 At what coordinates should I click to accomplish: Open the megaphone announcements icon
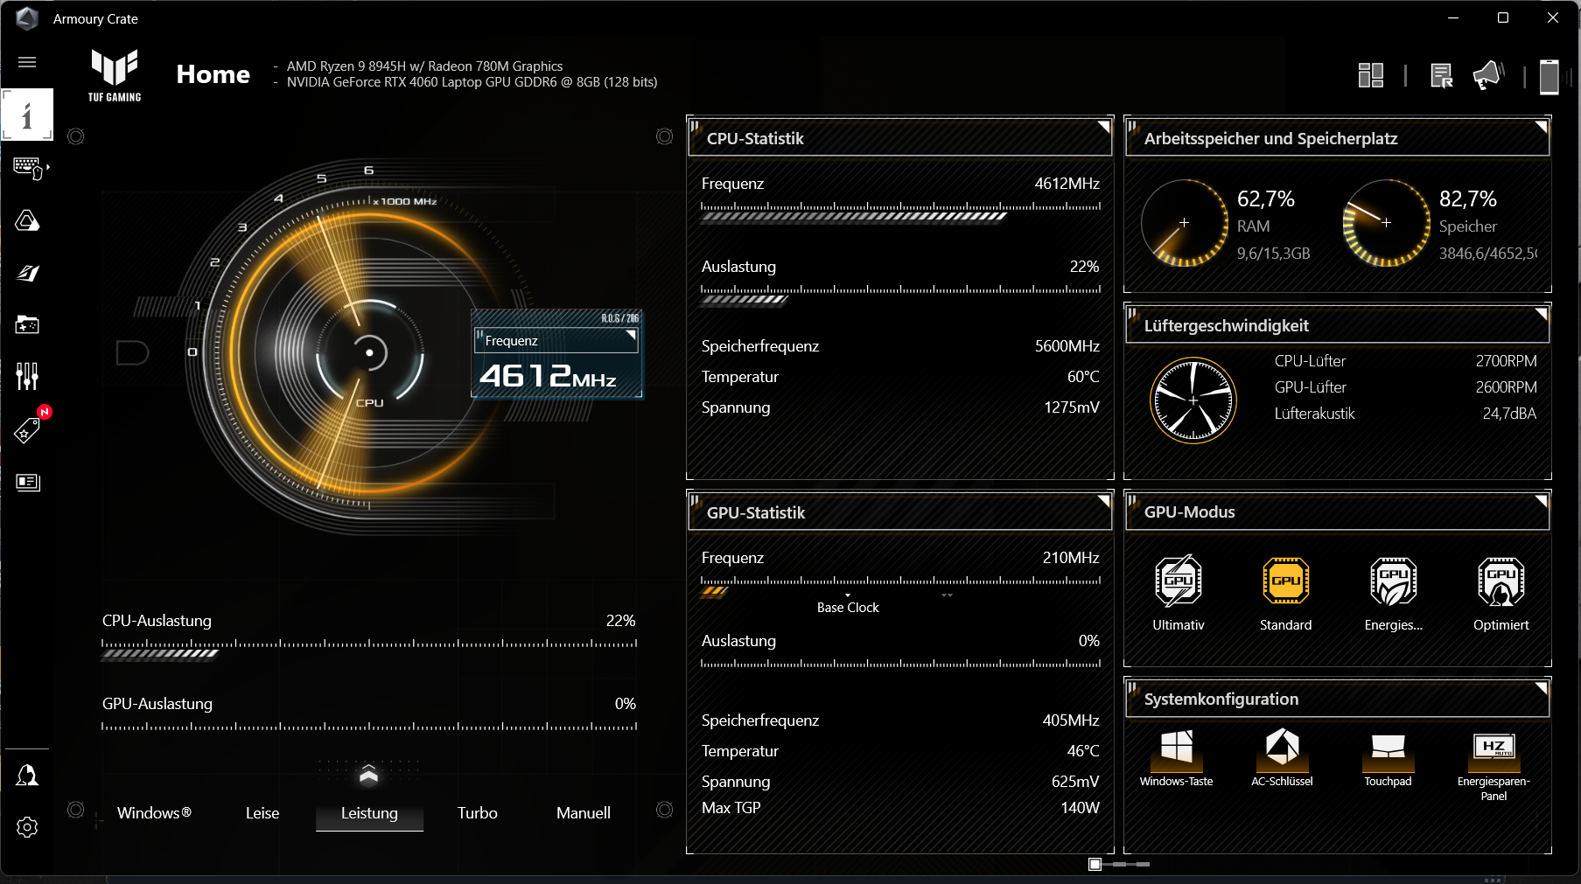1487,75
